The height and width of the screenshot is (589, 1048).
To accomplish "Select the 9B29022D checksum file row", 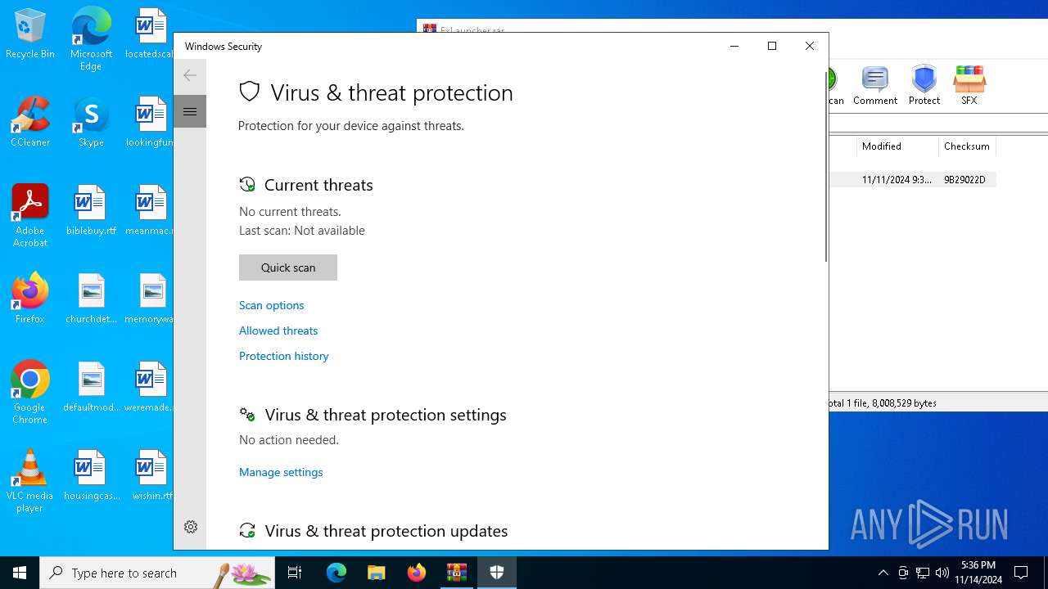I will coord(913,180).
